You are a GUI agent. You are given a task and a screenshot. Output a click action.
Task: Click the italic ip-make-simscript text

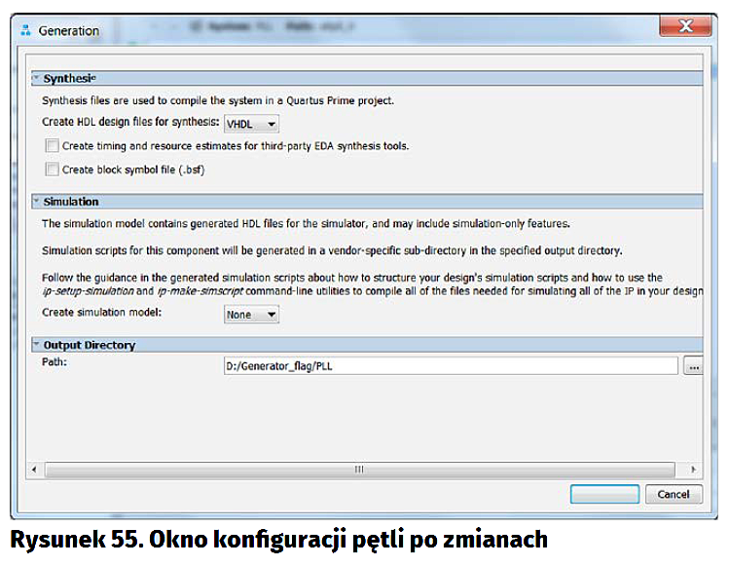[200, 291]
